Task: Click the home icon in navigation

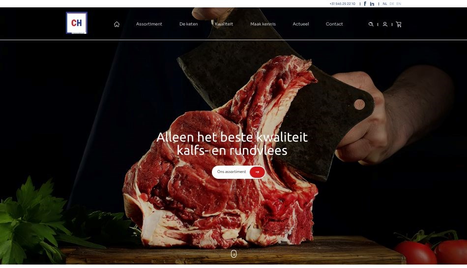Action: (x=117, y=24)
